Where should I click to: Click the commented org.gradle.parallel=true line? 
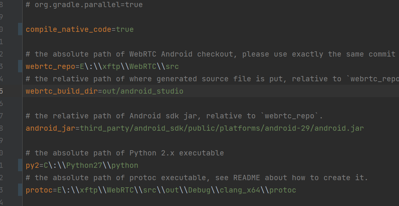coord(84,4)
